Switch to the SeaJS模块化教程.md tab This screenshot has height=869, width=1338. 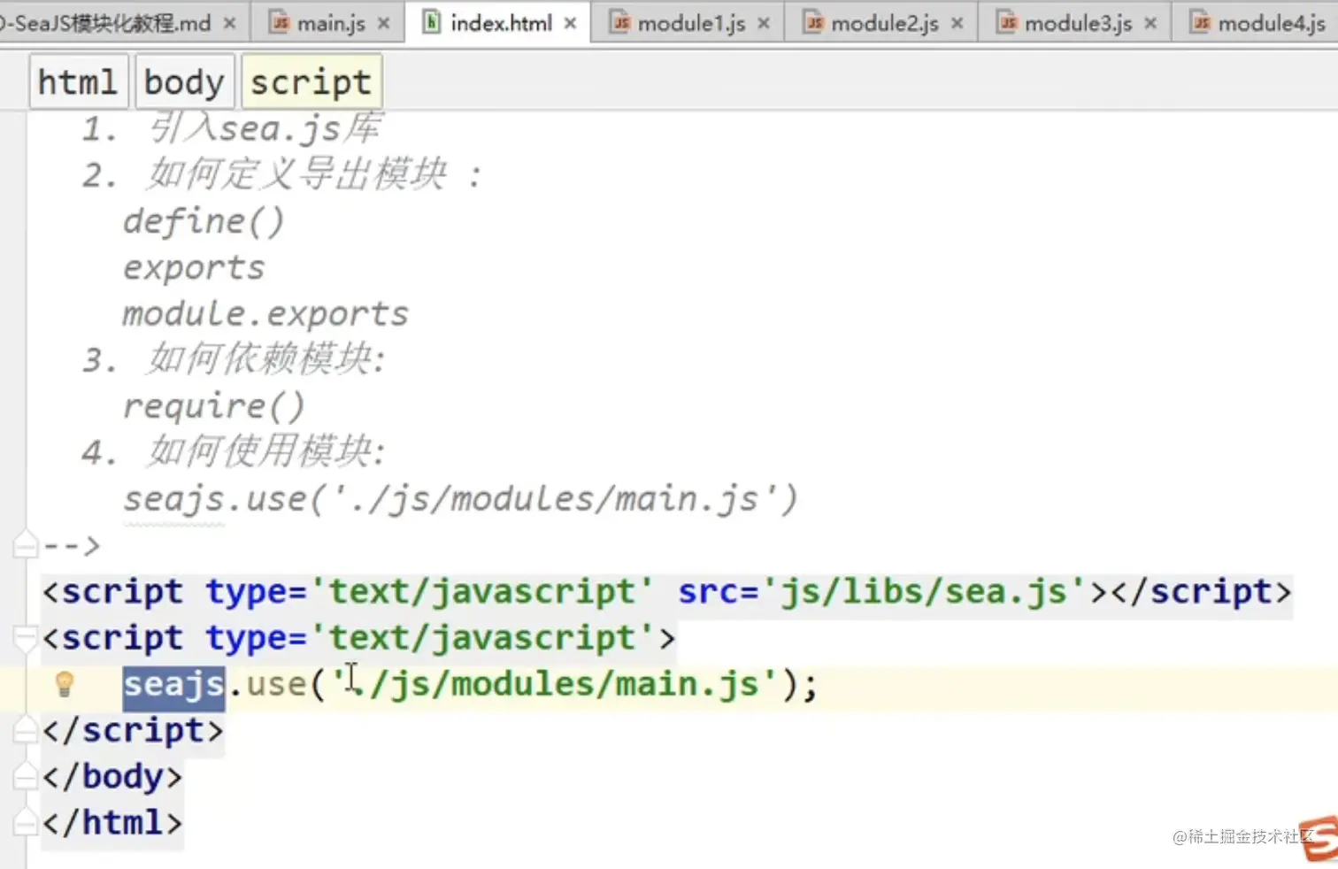click(106, 23)
